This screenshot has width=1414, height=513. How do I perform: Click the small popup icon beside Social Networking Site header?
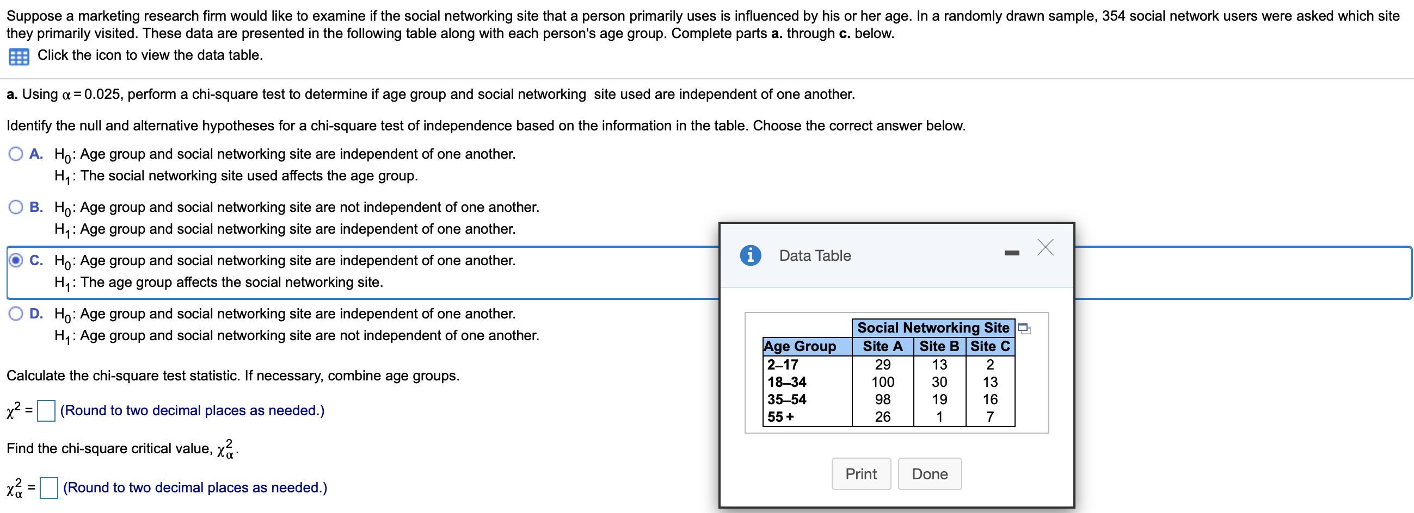pyautogui.click(x=1024, y=329)
